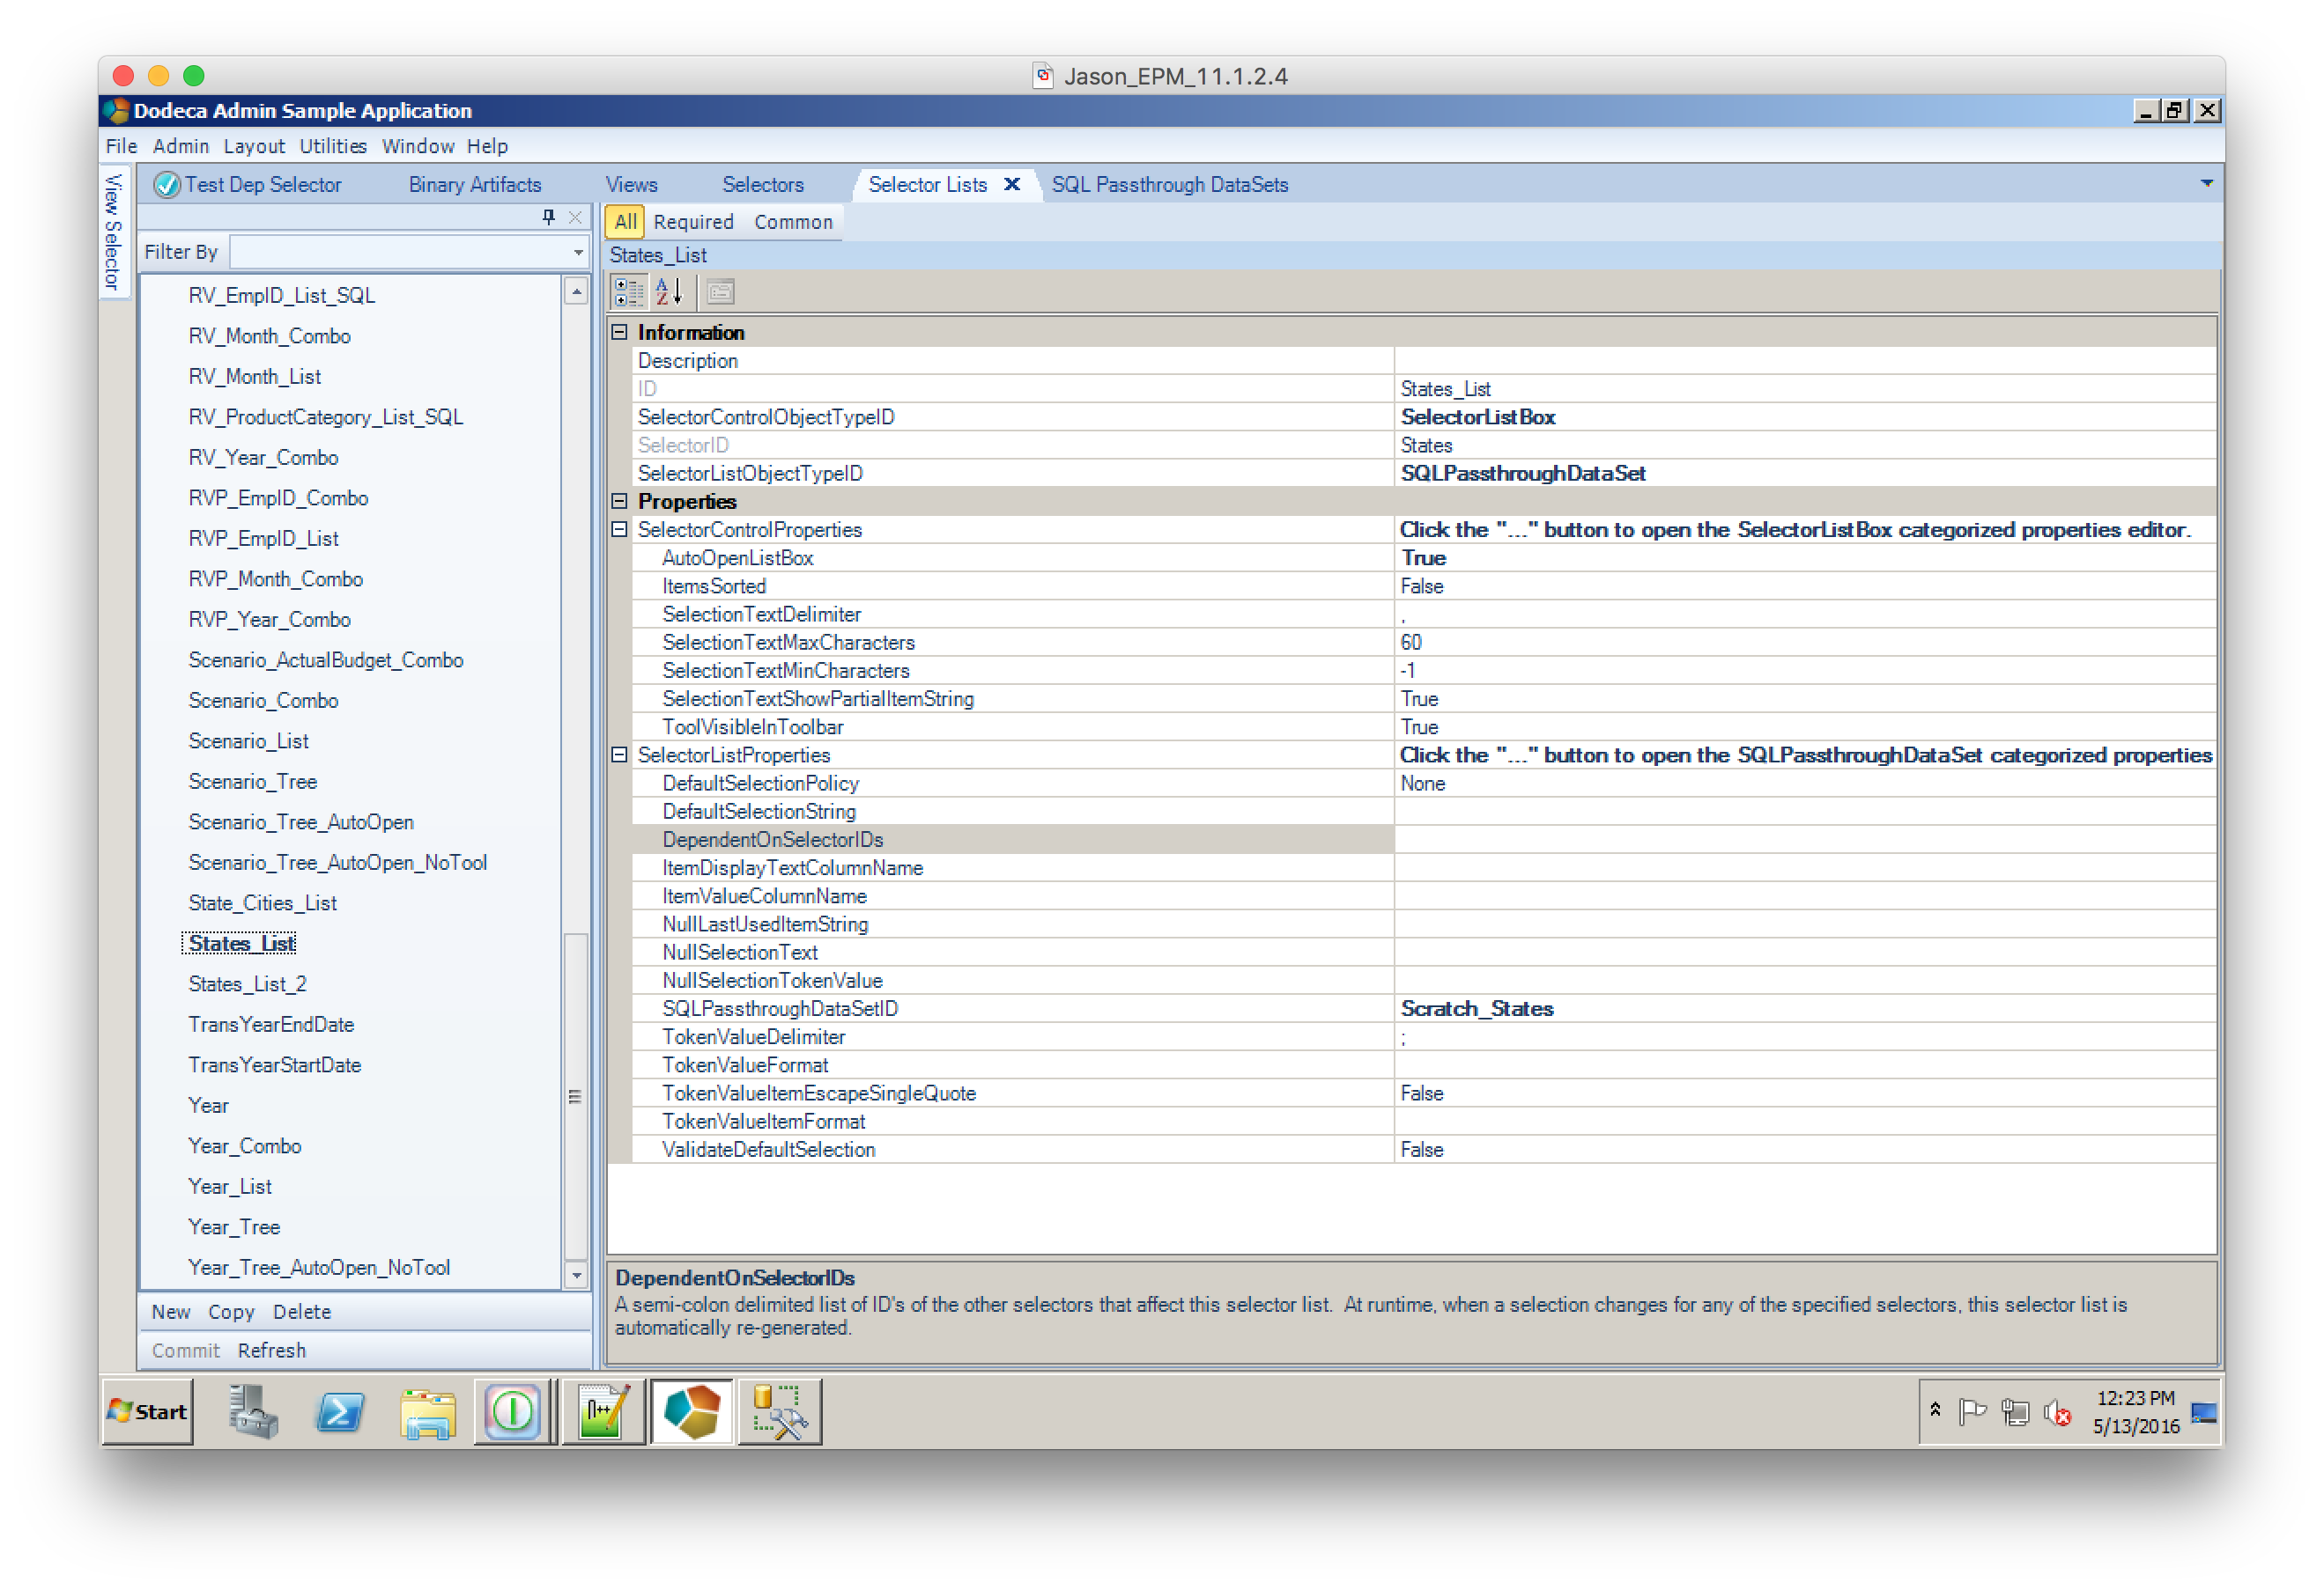This screenshot has height=1590, width=2324.
Task: Click the Refresh button
Action: coord(272,1351)
